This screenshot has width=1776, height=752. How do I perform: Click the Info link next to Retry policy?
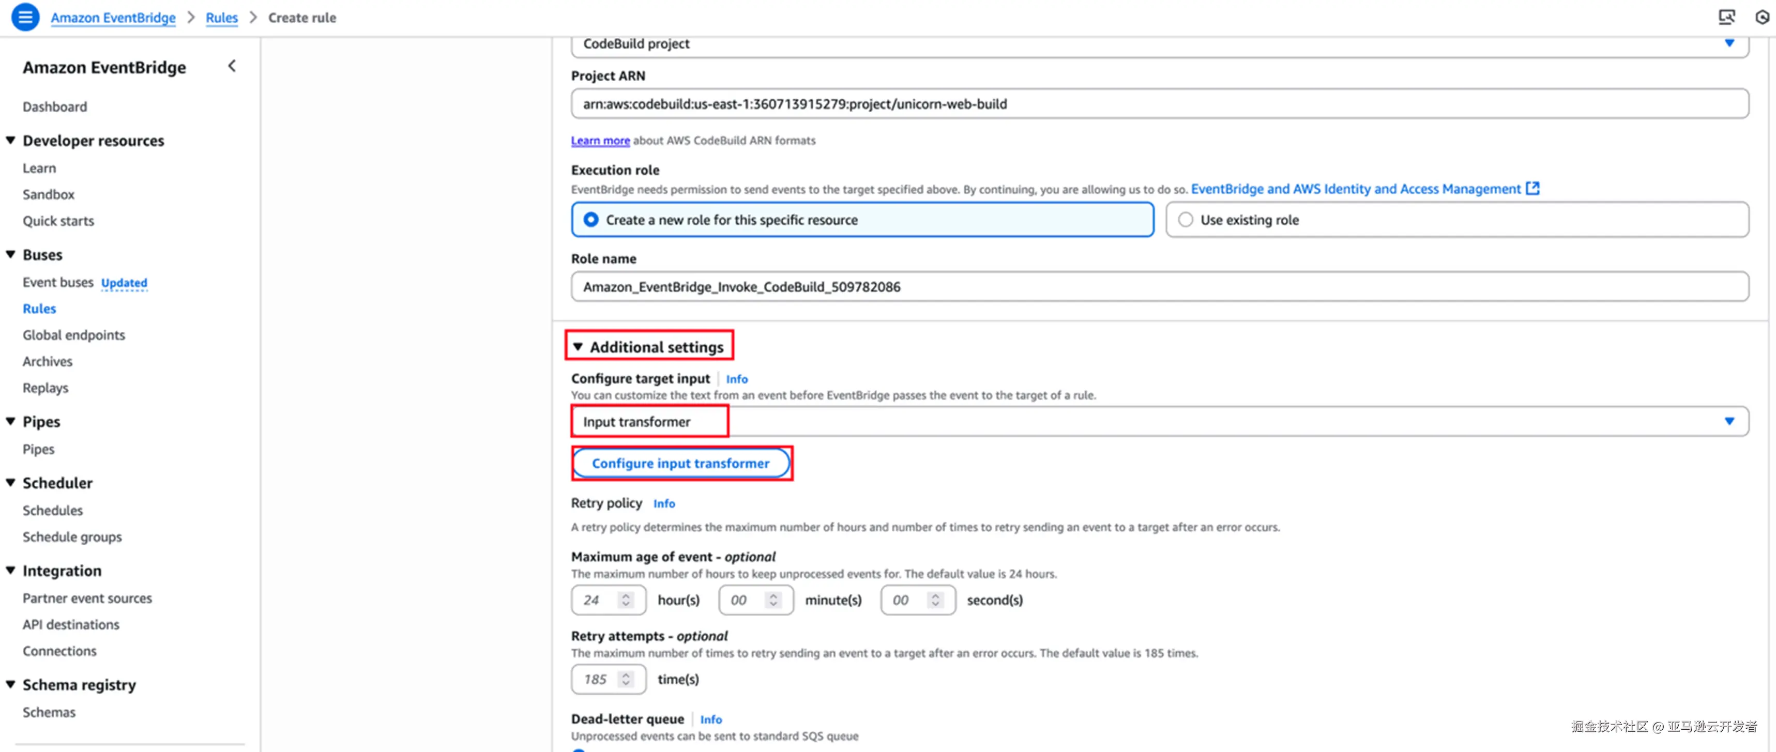(x=664, y=504)
